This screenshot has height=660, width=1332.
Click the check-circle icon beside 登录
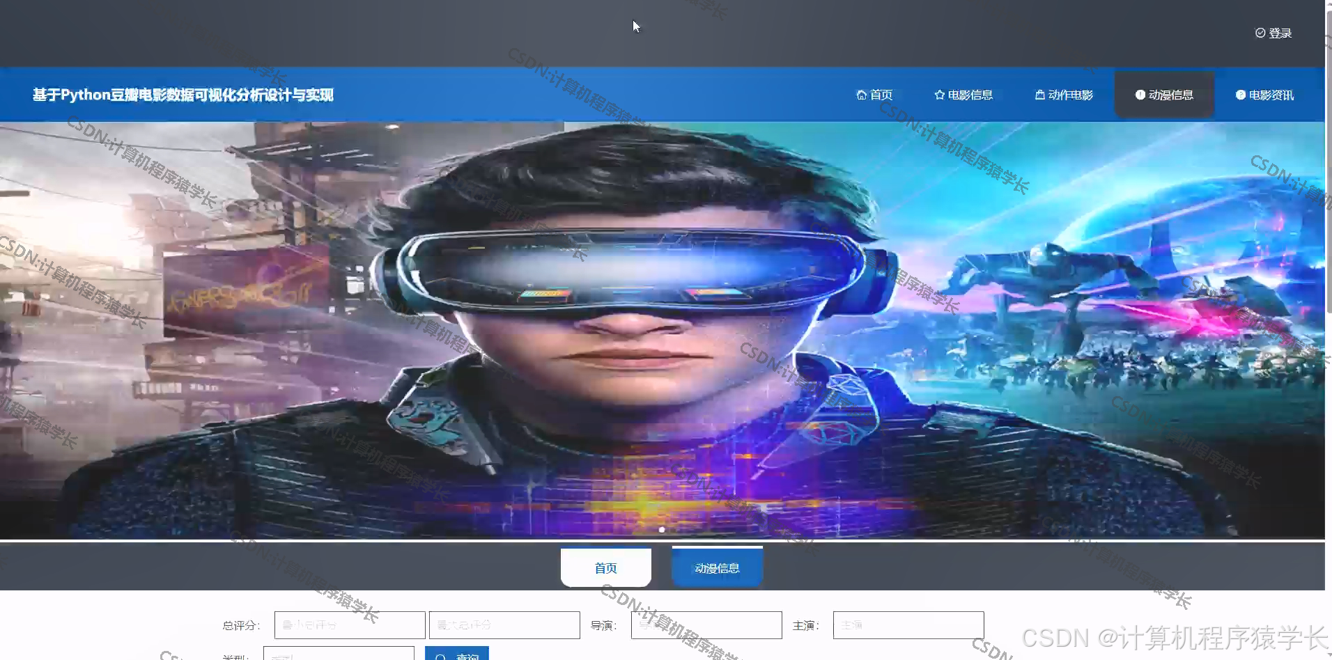coord(1260,33)
